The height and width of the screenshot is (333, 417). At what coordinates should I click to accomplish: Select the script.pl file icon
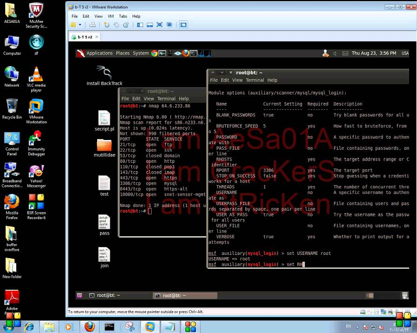104,121
